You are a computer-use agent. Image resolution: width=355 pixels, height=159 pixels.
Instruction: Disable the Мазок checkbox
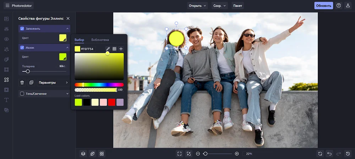[x=22, y=47]
